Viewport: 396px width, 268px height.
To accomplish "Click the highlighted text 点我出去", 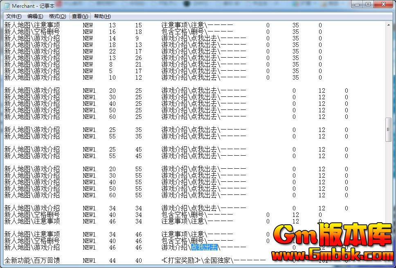I will (204, 248).
